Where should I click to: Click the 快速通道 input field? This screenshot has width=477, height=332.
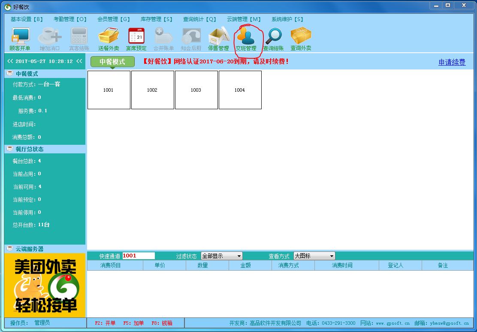click(139, 256)
